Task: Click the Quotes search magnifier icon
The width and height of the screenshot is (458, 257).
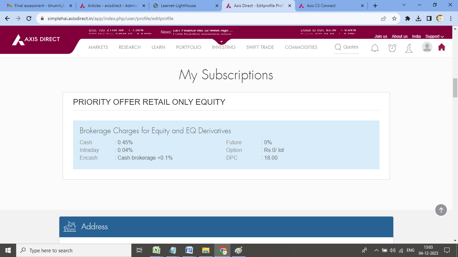Action: 338,47
